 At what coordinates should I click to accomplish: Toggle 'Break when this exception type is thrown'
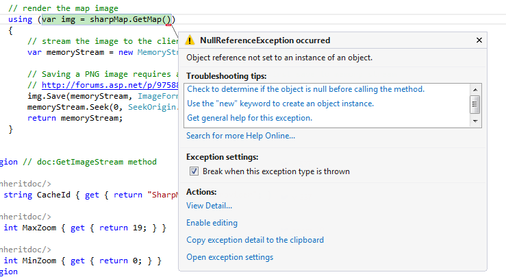click(x=194, y=171)
